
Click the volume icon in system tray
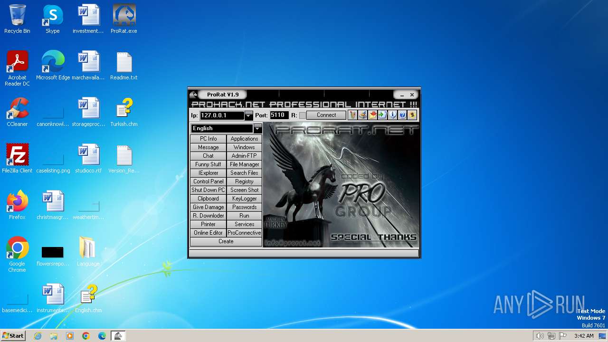540,336
